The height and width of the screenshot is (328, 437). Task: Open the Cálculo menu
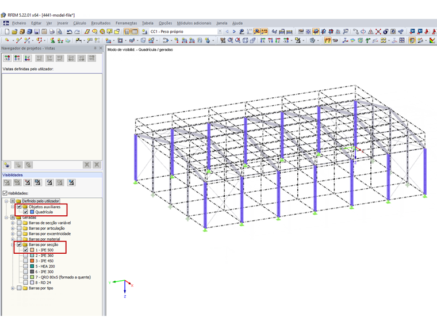point(80,23)
